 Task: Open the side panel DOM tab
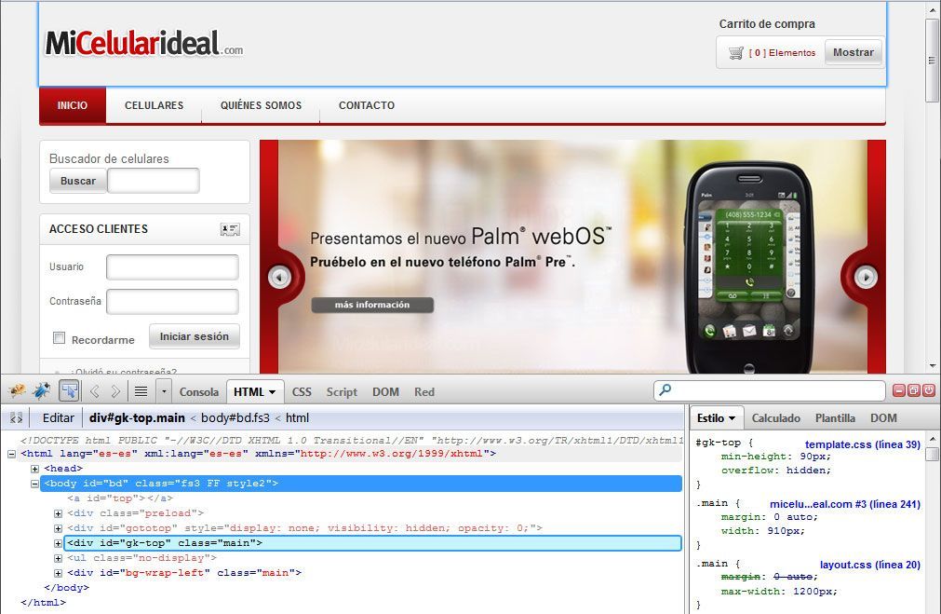(883, 418)
